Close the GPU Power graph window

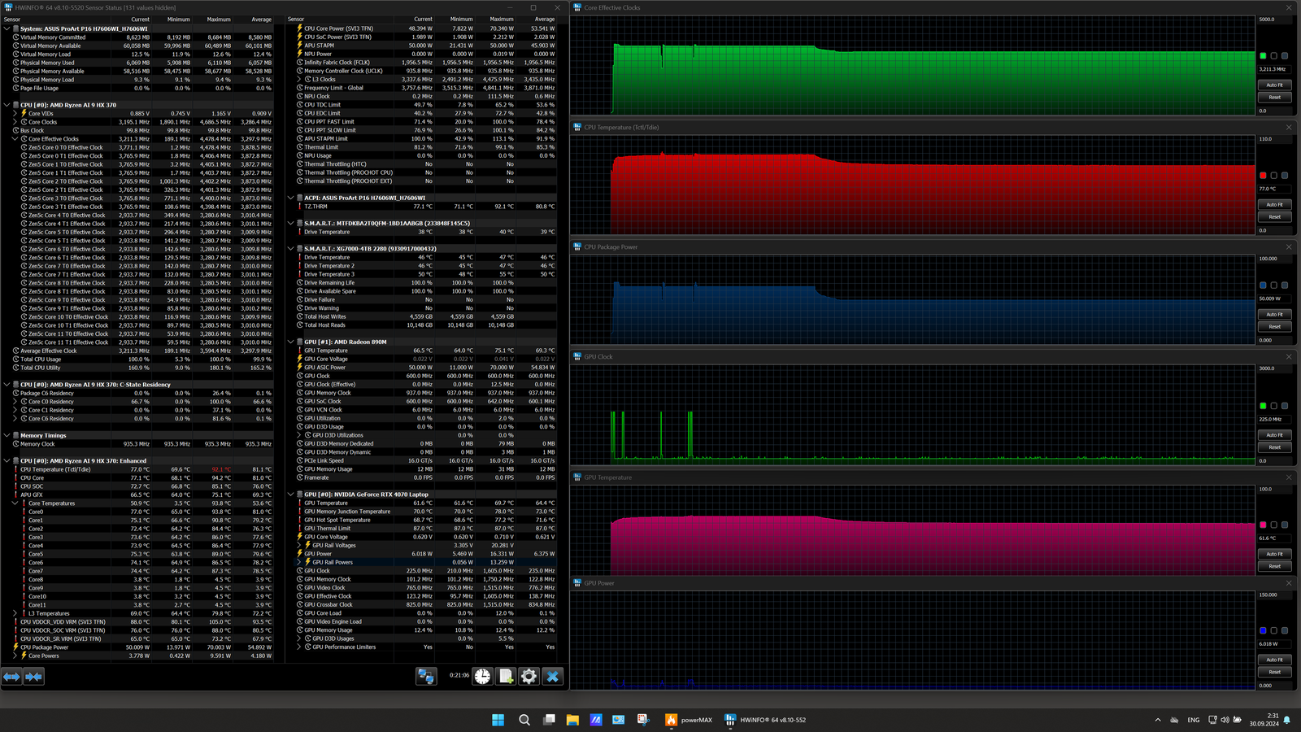(1289, 582)
